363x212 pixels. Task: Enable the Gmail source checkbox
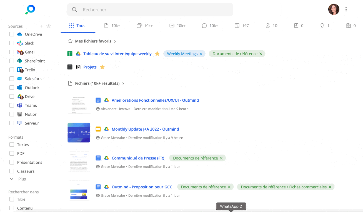[12, 52]
